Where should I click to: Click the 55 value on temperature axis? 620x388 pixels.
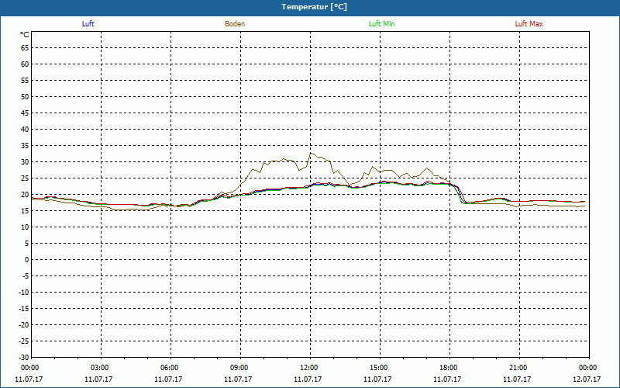(25, 81)
